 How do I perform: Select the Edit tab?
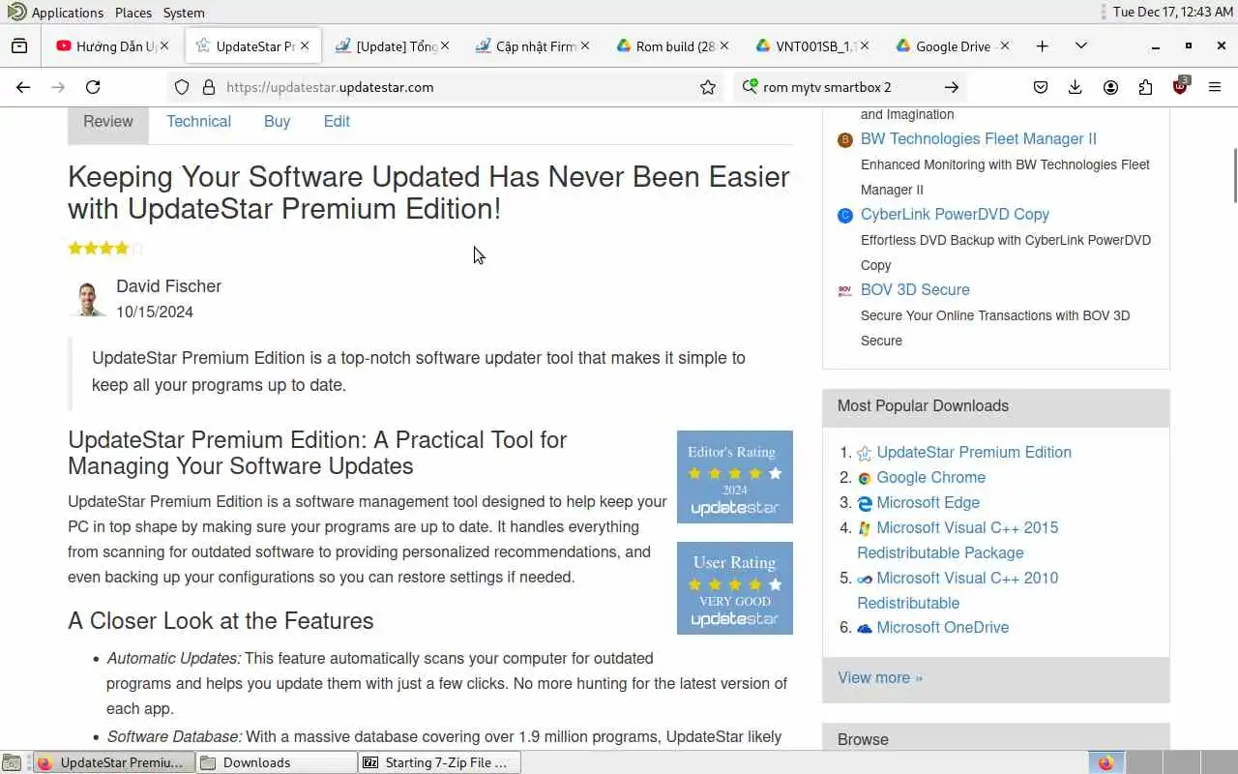337,122
